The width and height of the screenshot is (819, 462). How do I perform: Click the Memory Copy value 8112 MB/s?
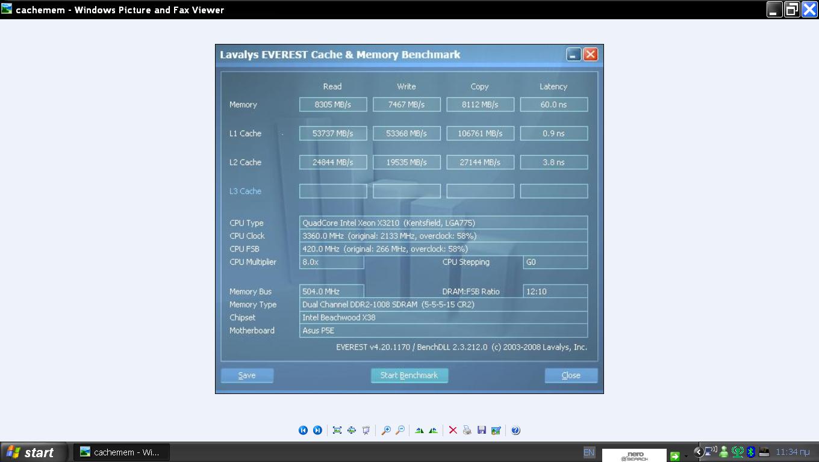pyautogui.click(x=480, y=105)
